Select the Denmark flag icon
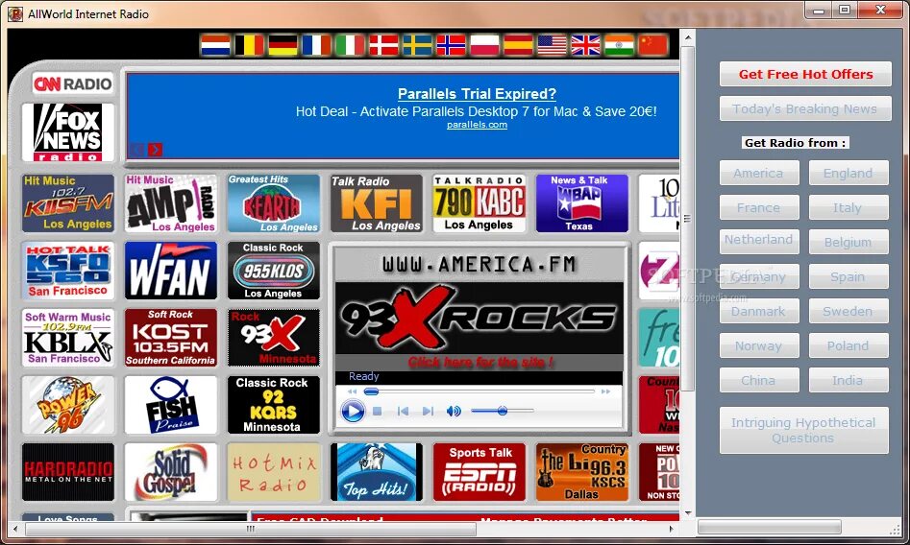Image resolution: width=910 pixels, height=545 pixels. (383, 45)
